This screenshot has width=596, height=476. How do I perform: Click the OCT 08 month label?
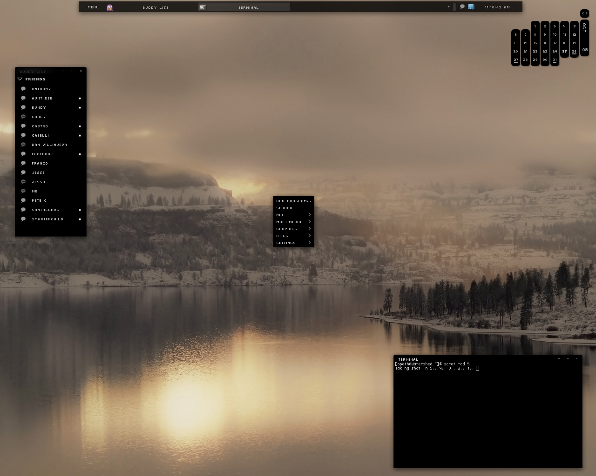584,38
